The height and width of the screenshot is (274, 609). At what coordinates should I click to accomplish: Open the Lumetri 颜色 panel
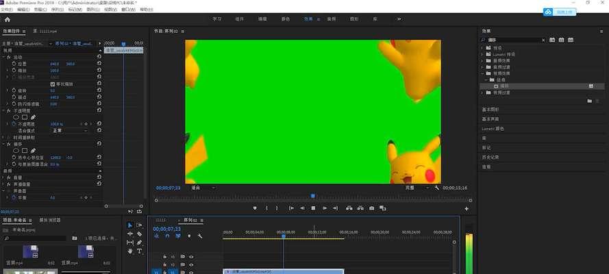coord(493,129)
